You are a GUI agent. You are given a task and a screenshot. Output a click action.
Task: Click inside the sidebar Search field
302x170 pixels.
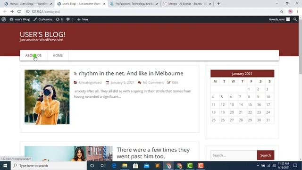(x=234, y=155)
